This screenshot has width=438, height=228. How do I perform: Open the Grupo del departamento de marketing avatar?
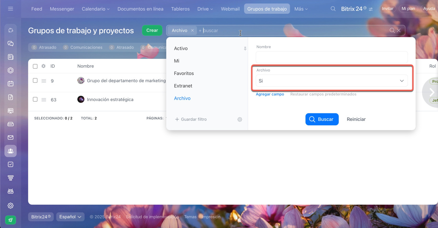click(x=81, y=80)
